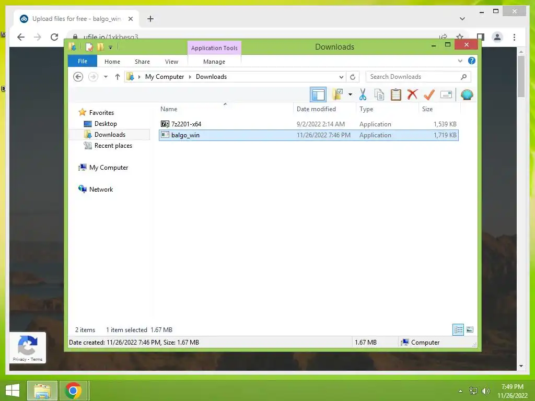Open Chrome's three-dot menu
This screenshot has height=401, width=535.
click(x=514, y=37)
